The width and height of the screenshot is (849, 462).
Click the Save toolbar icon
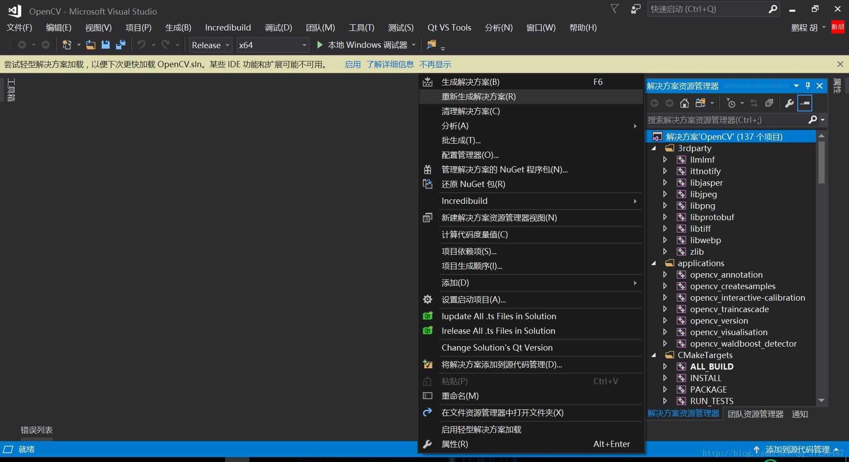tap(105, 45)
